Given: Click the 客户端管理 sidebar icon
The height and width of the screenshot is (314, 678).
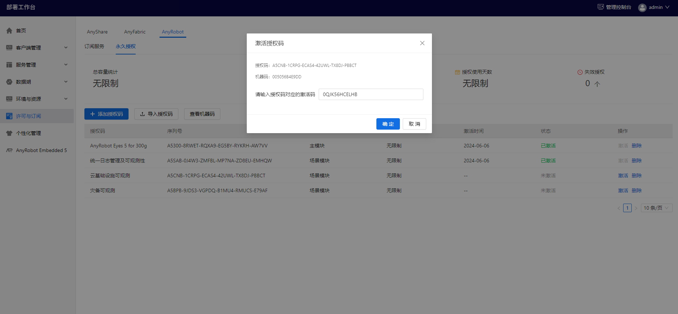Looking at the screenshot, I should 9,48.
